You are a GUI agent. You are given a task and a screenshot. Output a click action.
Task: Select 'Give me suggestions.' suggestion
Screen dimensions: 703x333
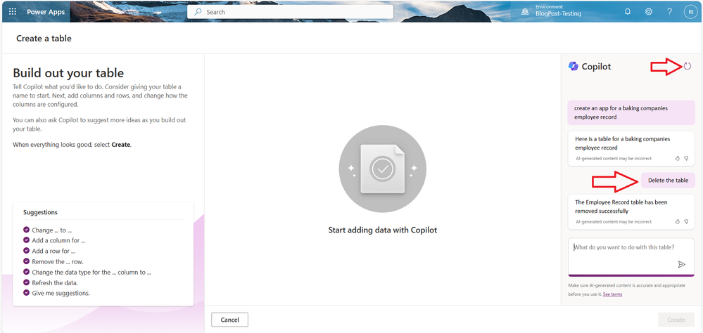[x=61, y=293]
